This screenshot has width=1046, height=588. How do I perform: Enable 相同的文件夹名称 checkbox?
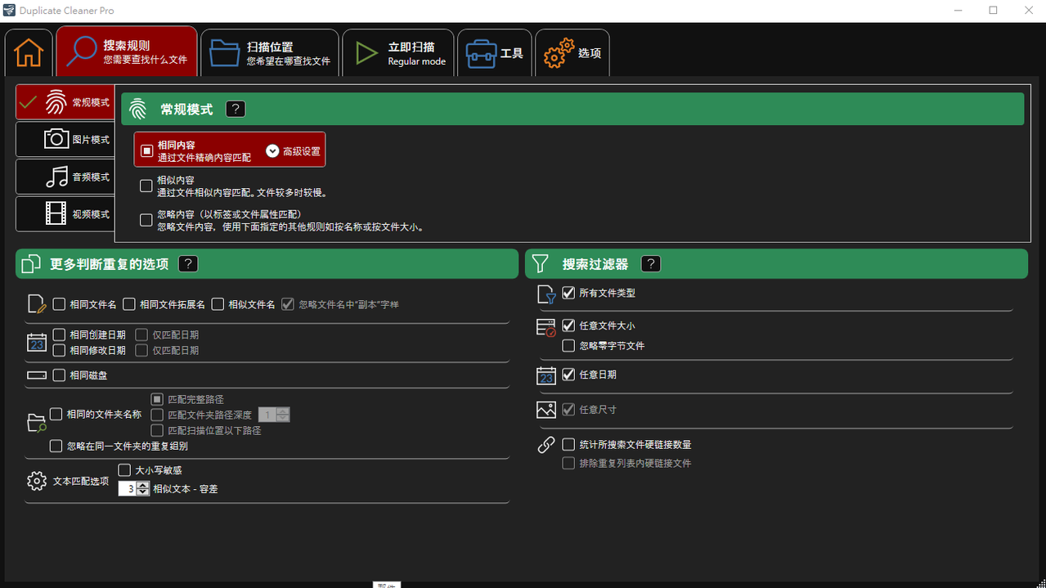(x=56, y=415)
